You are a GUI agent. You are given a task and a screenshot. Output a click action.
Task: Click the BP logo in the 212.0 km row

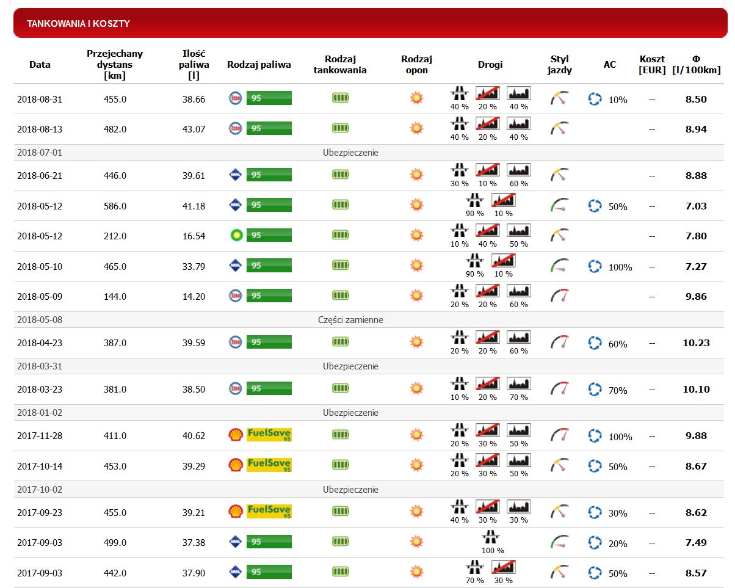(236, 235)
